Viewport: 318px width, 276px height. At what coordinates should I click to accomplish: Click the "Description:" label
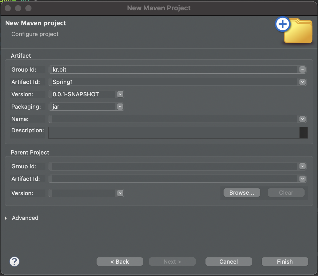tap(28, 130)
